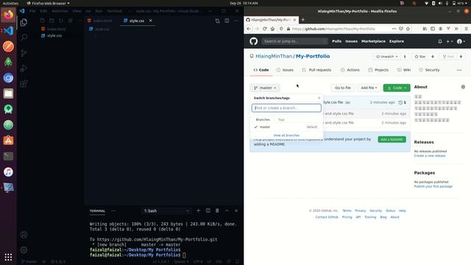Open the Projects repository tab
The image size is (471, 265).
tap(378, 70)
